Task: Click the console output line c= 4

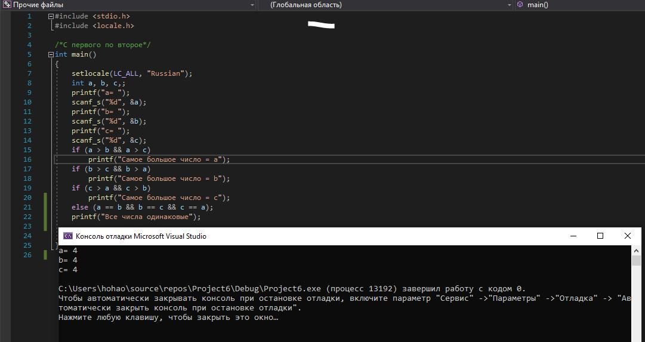Action: tap(68, 270)
